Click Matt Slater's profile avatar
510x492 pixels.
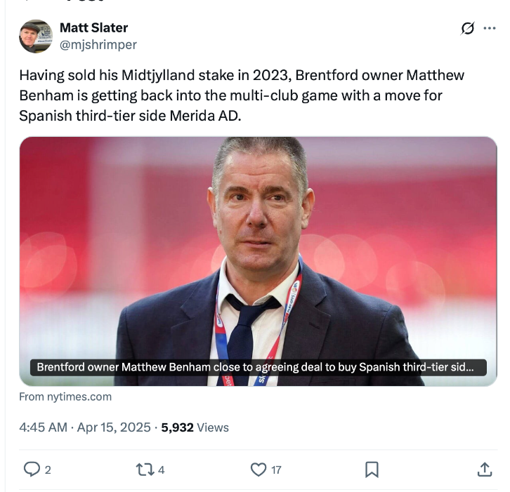tap(35, 36)
